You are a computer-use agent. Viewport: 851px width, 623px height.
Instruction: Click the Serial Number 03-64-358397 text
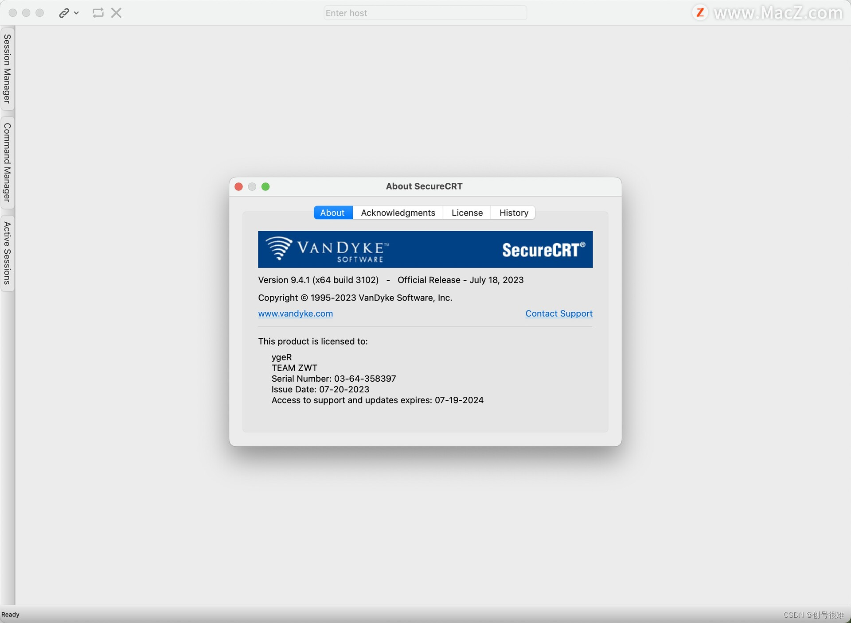coord(334,379)
